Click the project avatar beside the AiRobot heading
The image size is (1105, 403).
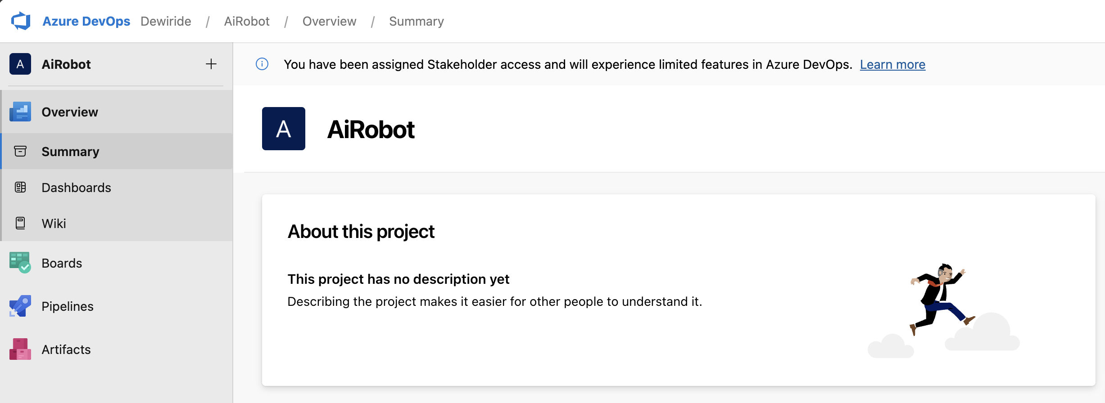[283, 129]
